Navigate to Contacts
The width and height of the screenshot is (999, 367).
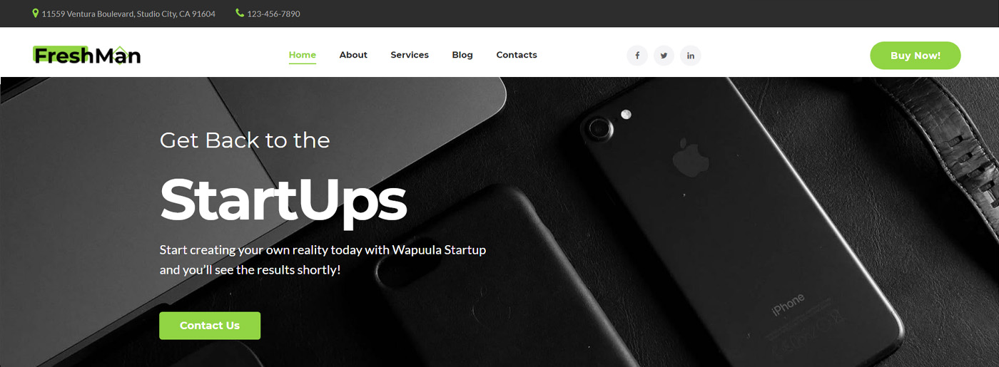point(517,55)
